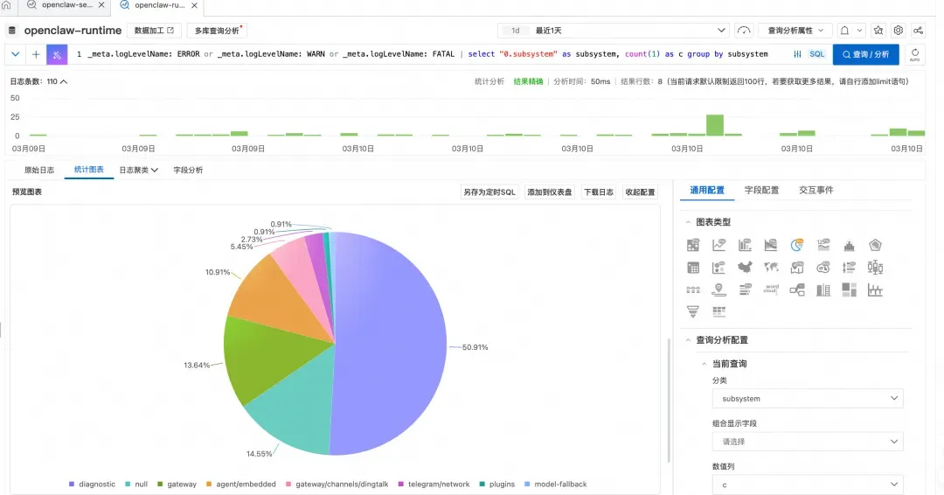
Task: Choose the timeline flow chart icon
Action: coord(693,289)
